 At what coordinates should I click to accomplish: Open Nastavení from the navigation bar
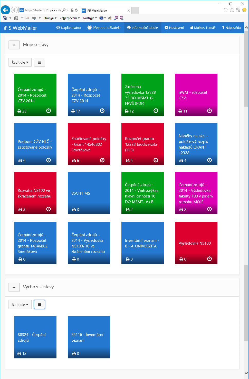174,28
